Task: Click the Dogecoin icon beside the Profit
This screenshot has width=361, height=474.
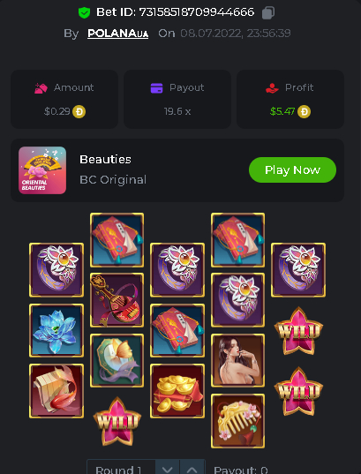Action: click(x=304, y=111)
